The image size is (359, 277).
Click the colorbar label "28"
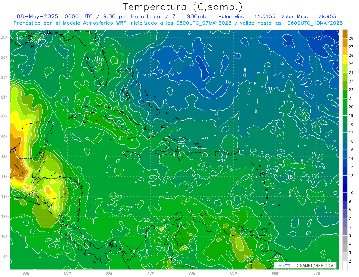pyautogui.click(x=351, y=38)
